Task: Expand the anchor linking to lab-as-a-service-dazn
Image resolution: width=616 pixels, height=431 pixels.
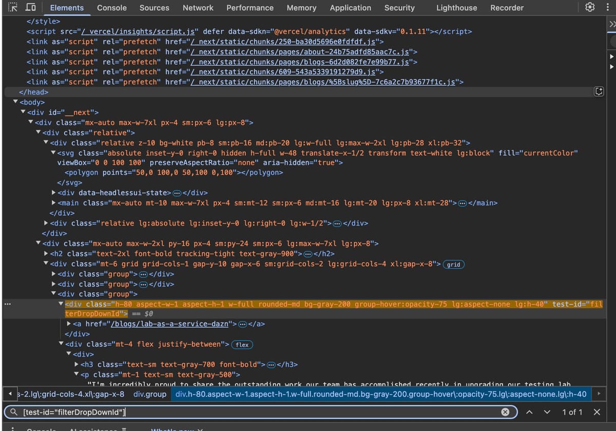Action: click(68, 324)
